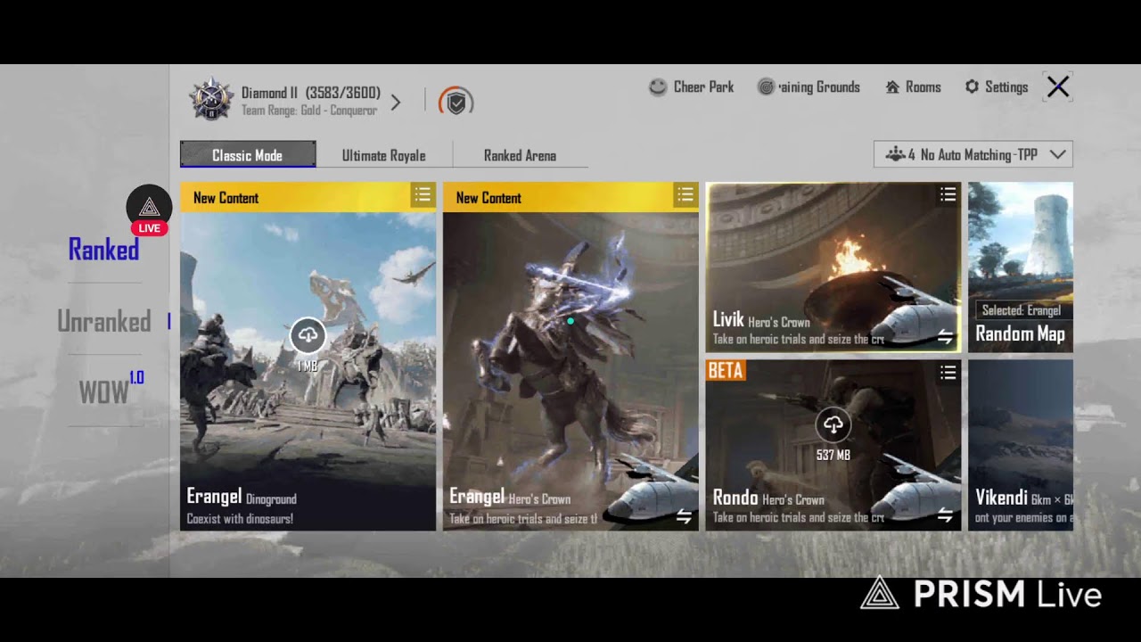The height and width of the screenshot is (642, 1141).
Task: Switch to the Ranked Arena tab
Action: coord(521,155)
